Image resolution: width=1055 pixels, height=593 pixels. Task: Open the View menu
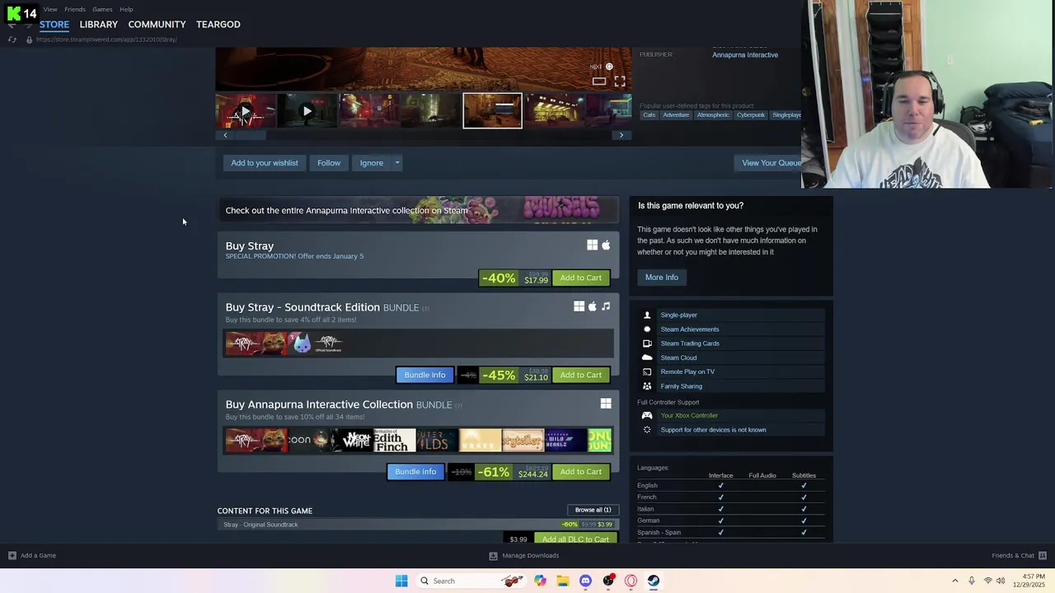pos(50,9)
